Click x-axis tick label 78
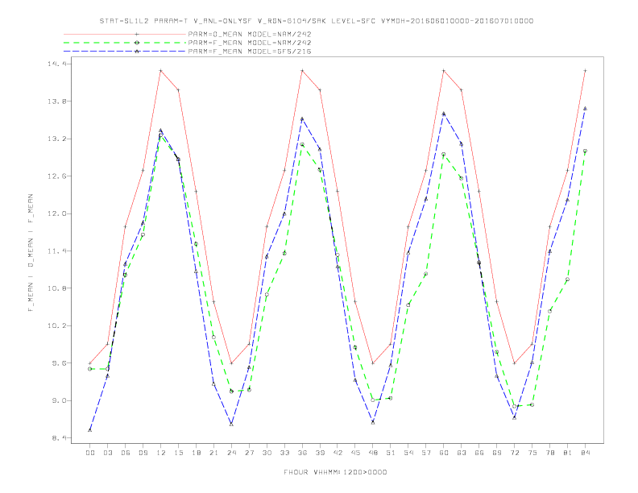This screenshot has width=638, height=493. 549,453
